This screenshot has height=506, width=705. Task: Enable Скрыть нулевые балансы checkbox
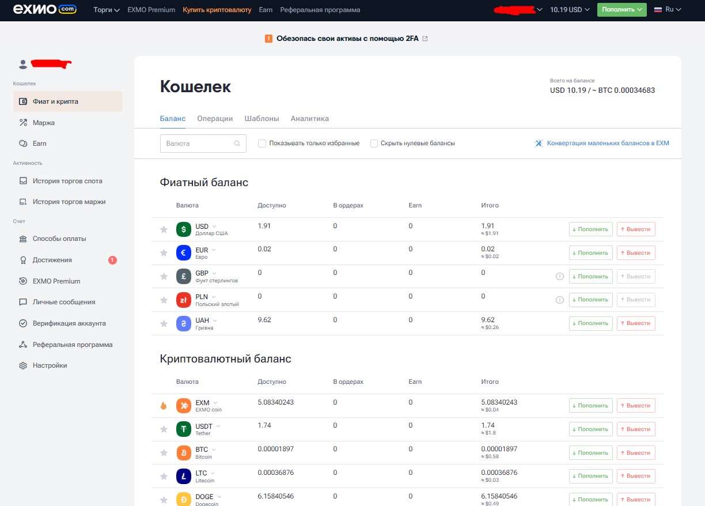(x=374, y=144)
